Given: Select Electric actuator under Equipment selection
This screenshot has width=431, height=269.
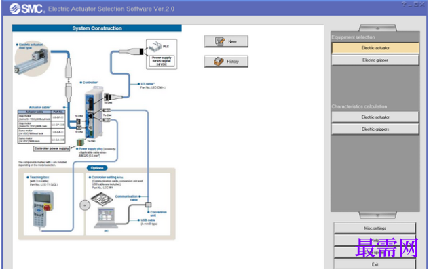Looking at the screenshot, I should [375, 48].
